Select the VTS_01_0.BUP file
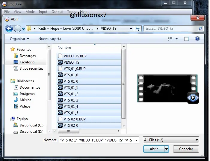 pos(89,68)
